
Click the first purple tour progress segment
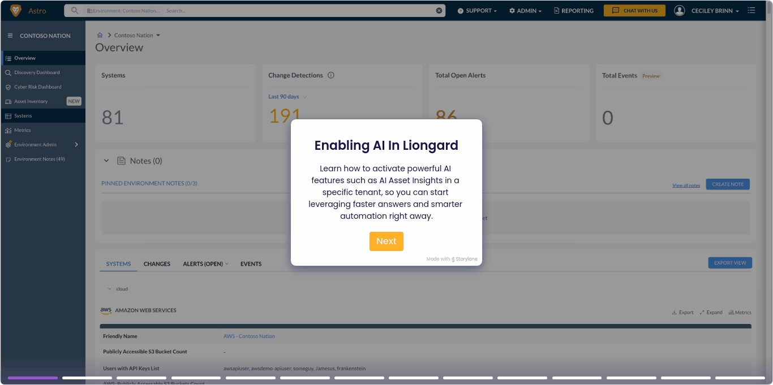pyautogui.click(x=33, y=378)
